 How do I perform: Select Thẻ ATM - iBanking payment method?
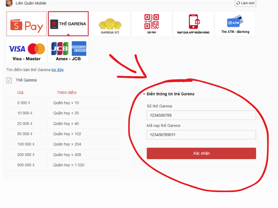pos(235,24)
